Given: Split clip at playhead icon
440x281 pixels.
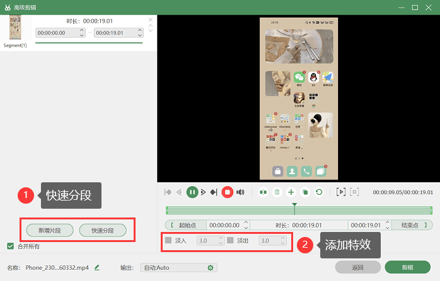Looking at the screenshot, I should tap(263, 192).
